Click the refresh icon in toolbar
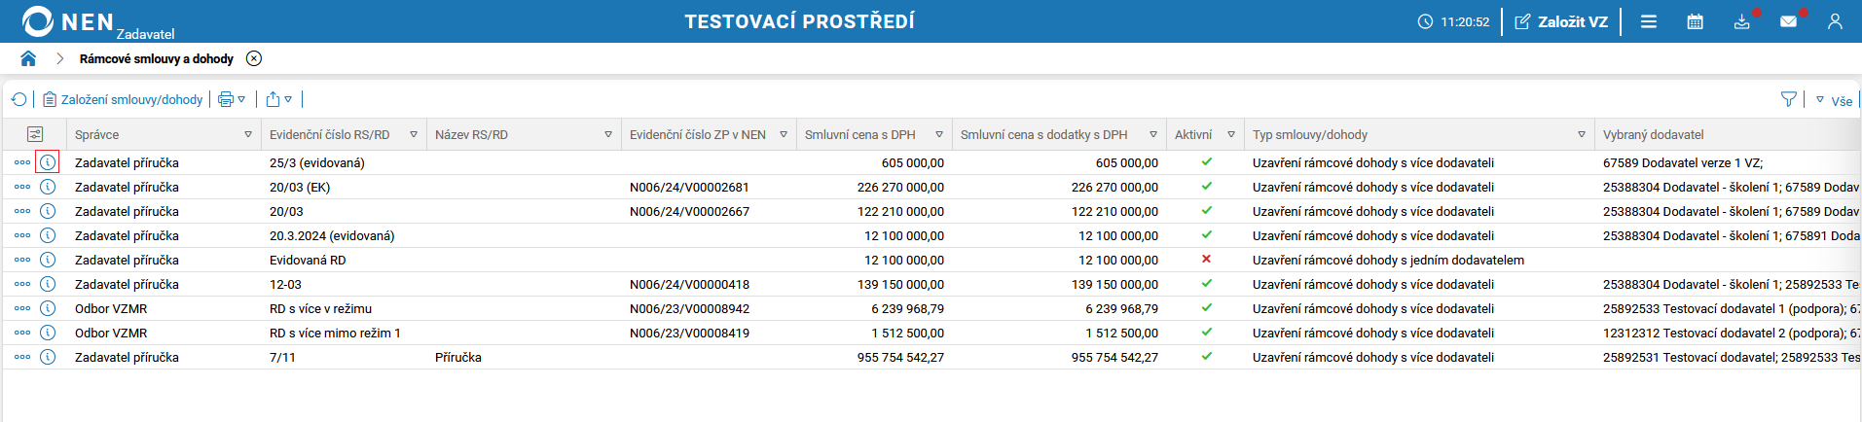Screen dimensions: 1862x422 pos(18,99)
